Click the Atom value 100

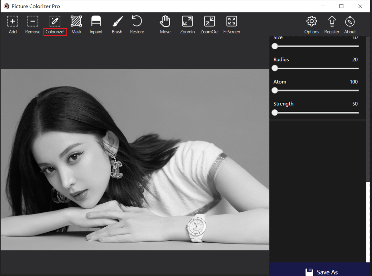click(353, 82)
